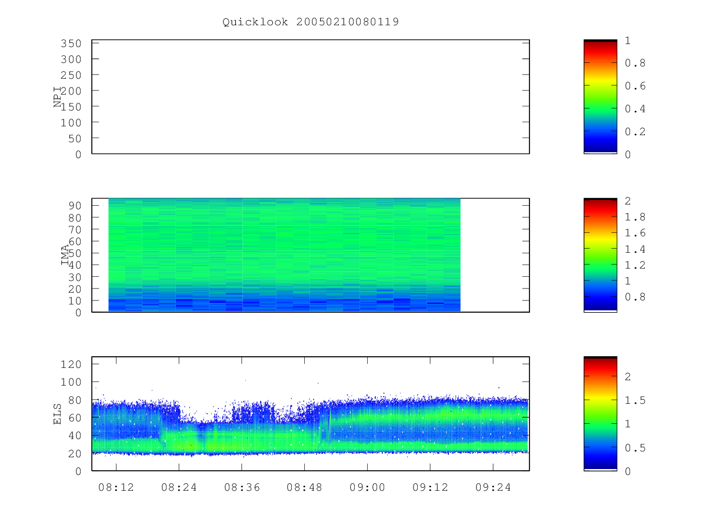Click the 2 label atop IMA colorbar

tap(628, 201)
